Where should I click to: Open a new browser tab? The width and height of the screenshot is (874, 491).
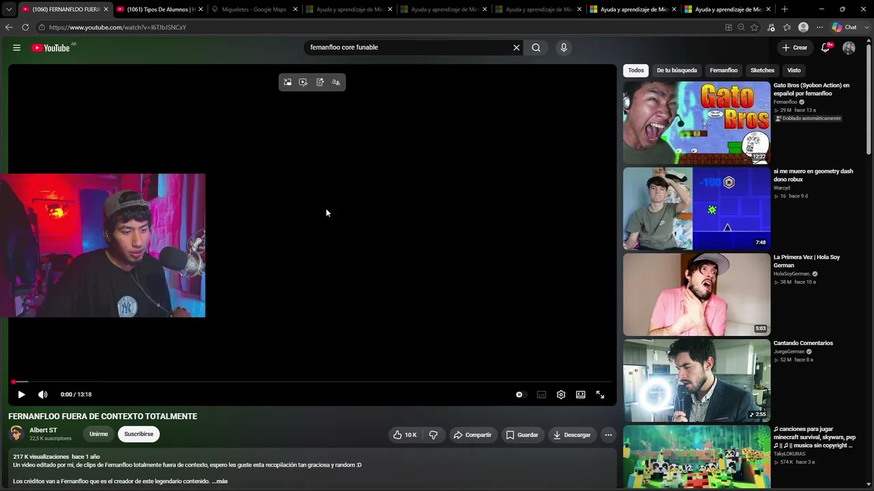coord(785,10)
